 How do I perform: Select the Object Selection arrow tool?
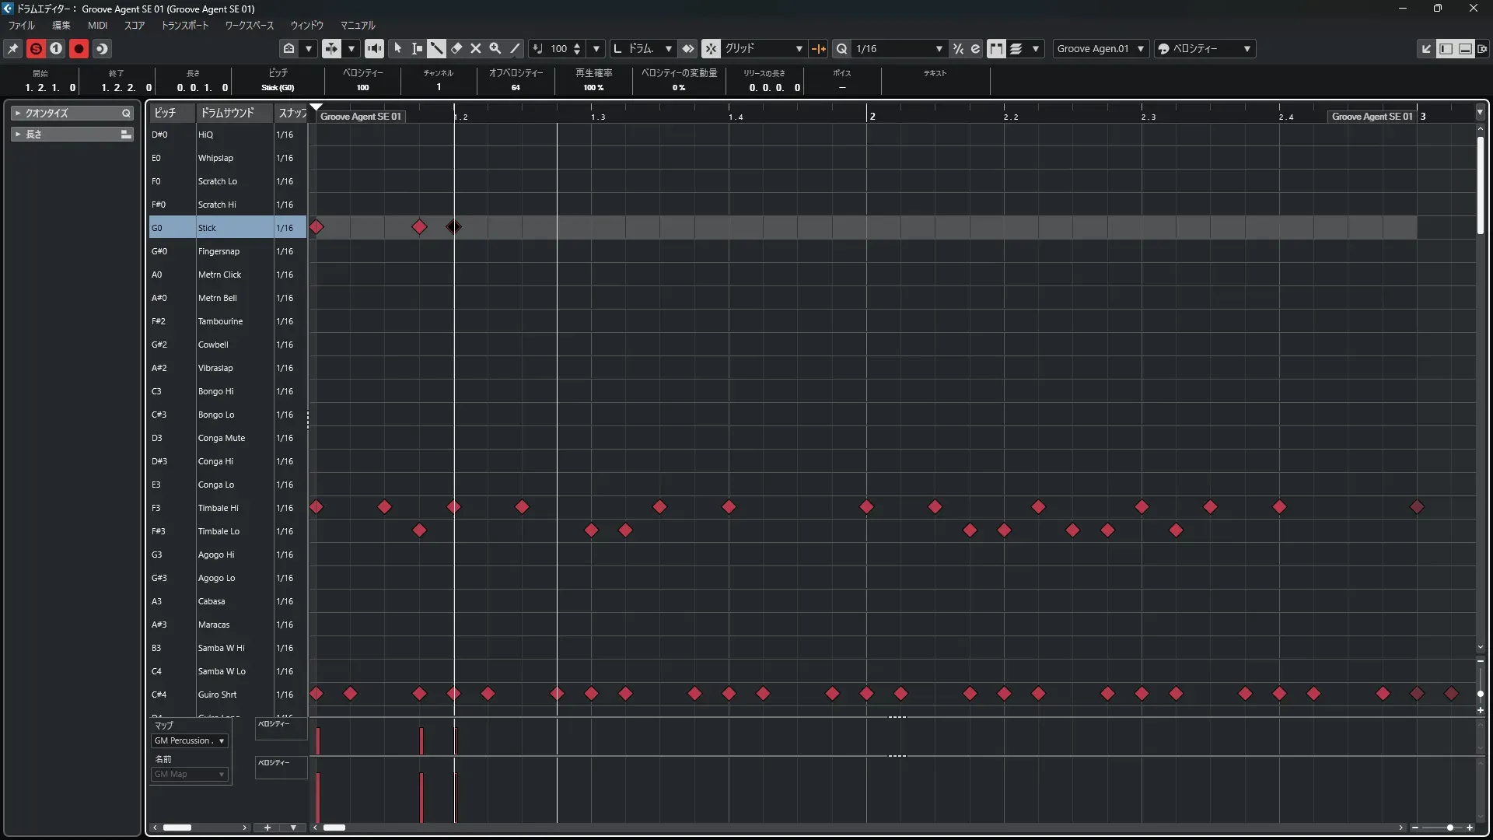[x=397, y=48]
